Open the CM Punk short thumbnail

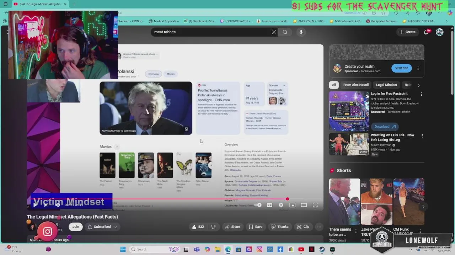point(409,202)
